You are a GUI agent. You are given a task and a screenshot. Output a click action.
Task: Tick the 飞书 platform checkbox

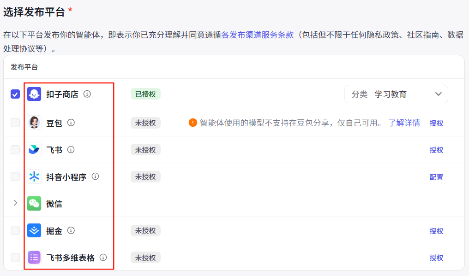pos(15,150)
